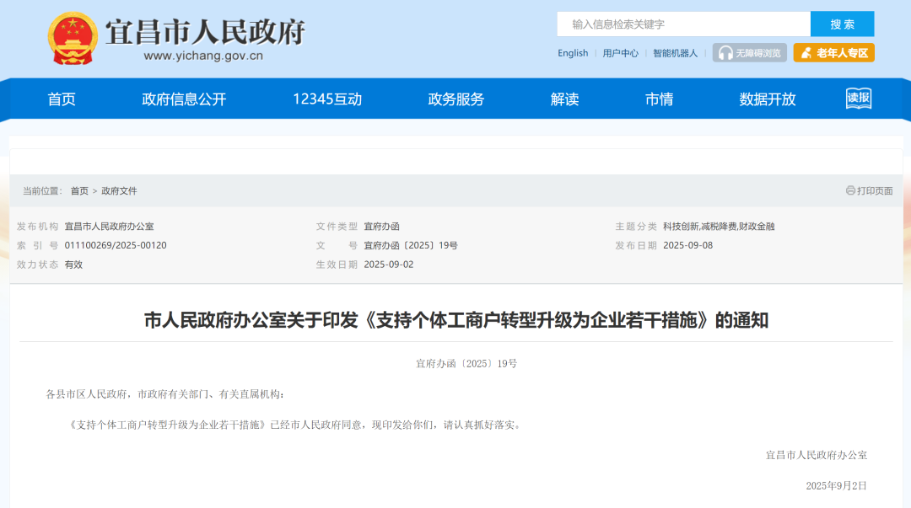Open the 市情 navigation item

pos(659,99)
